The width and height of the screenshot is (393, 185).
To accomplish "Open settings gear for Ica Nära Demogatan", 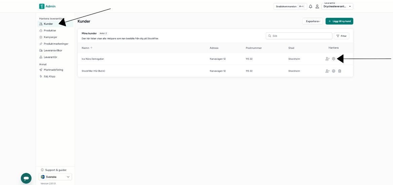I will click(333, 59).
